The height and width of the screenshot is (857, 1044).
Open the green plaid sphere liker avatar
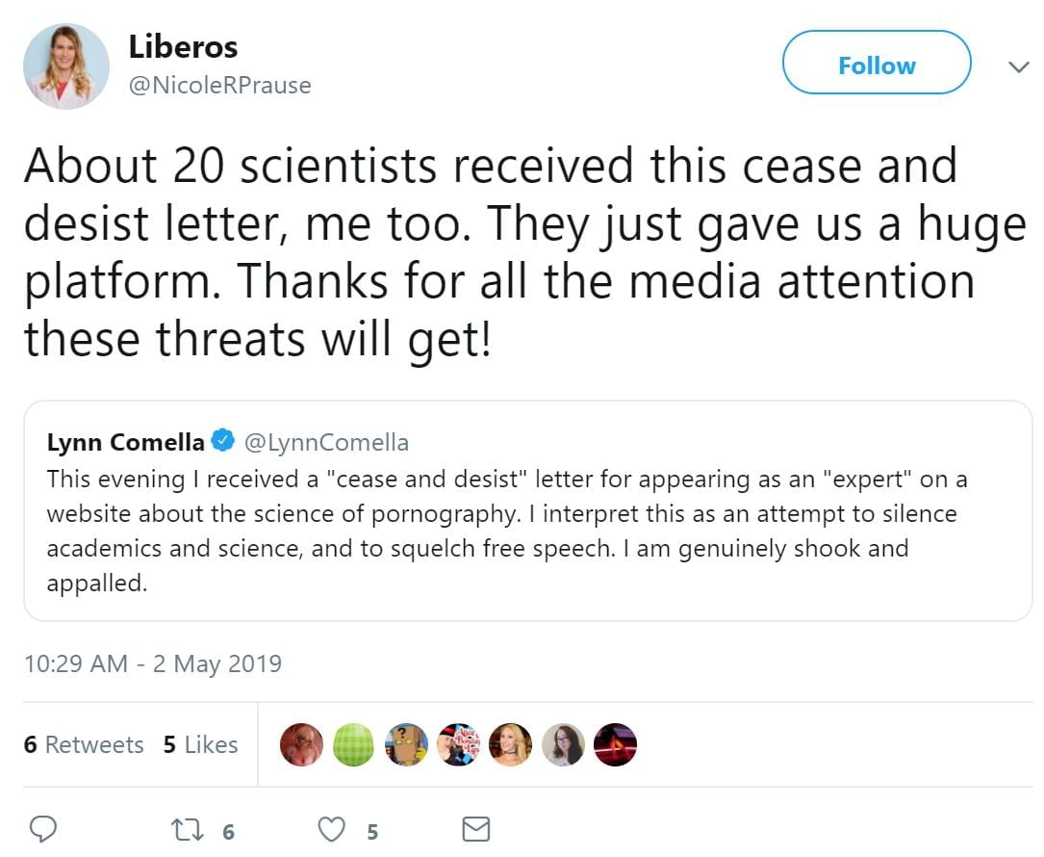[x=354, y=745]
